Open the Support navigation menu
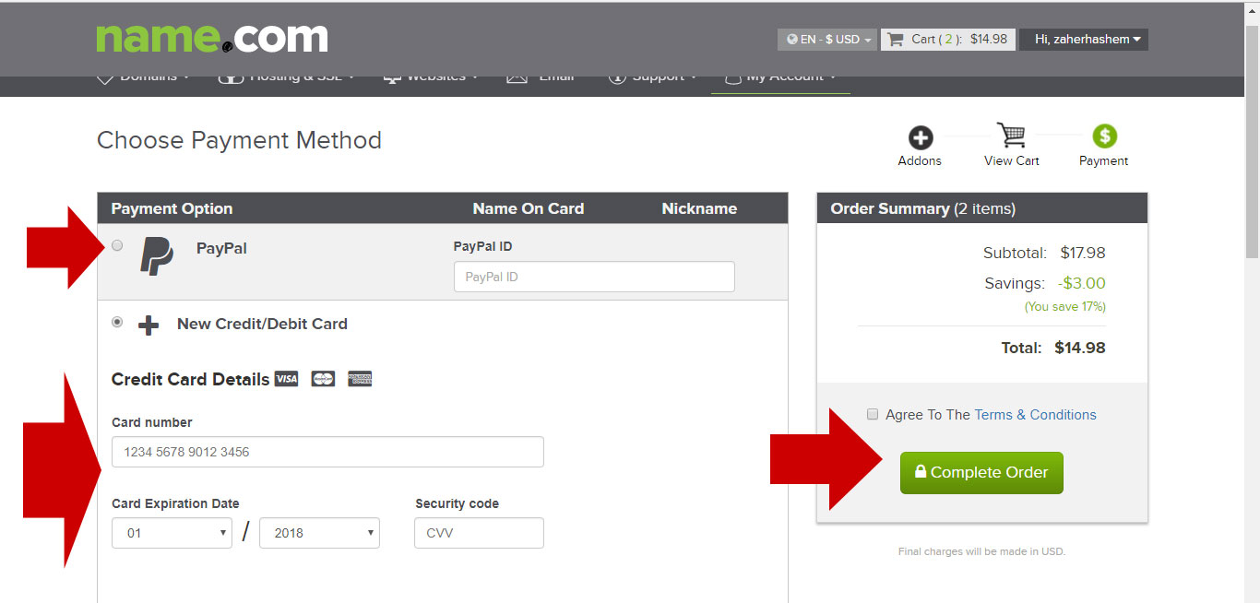 [653, 77]
